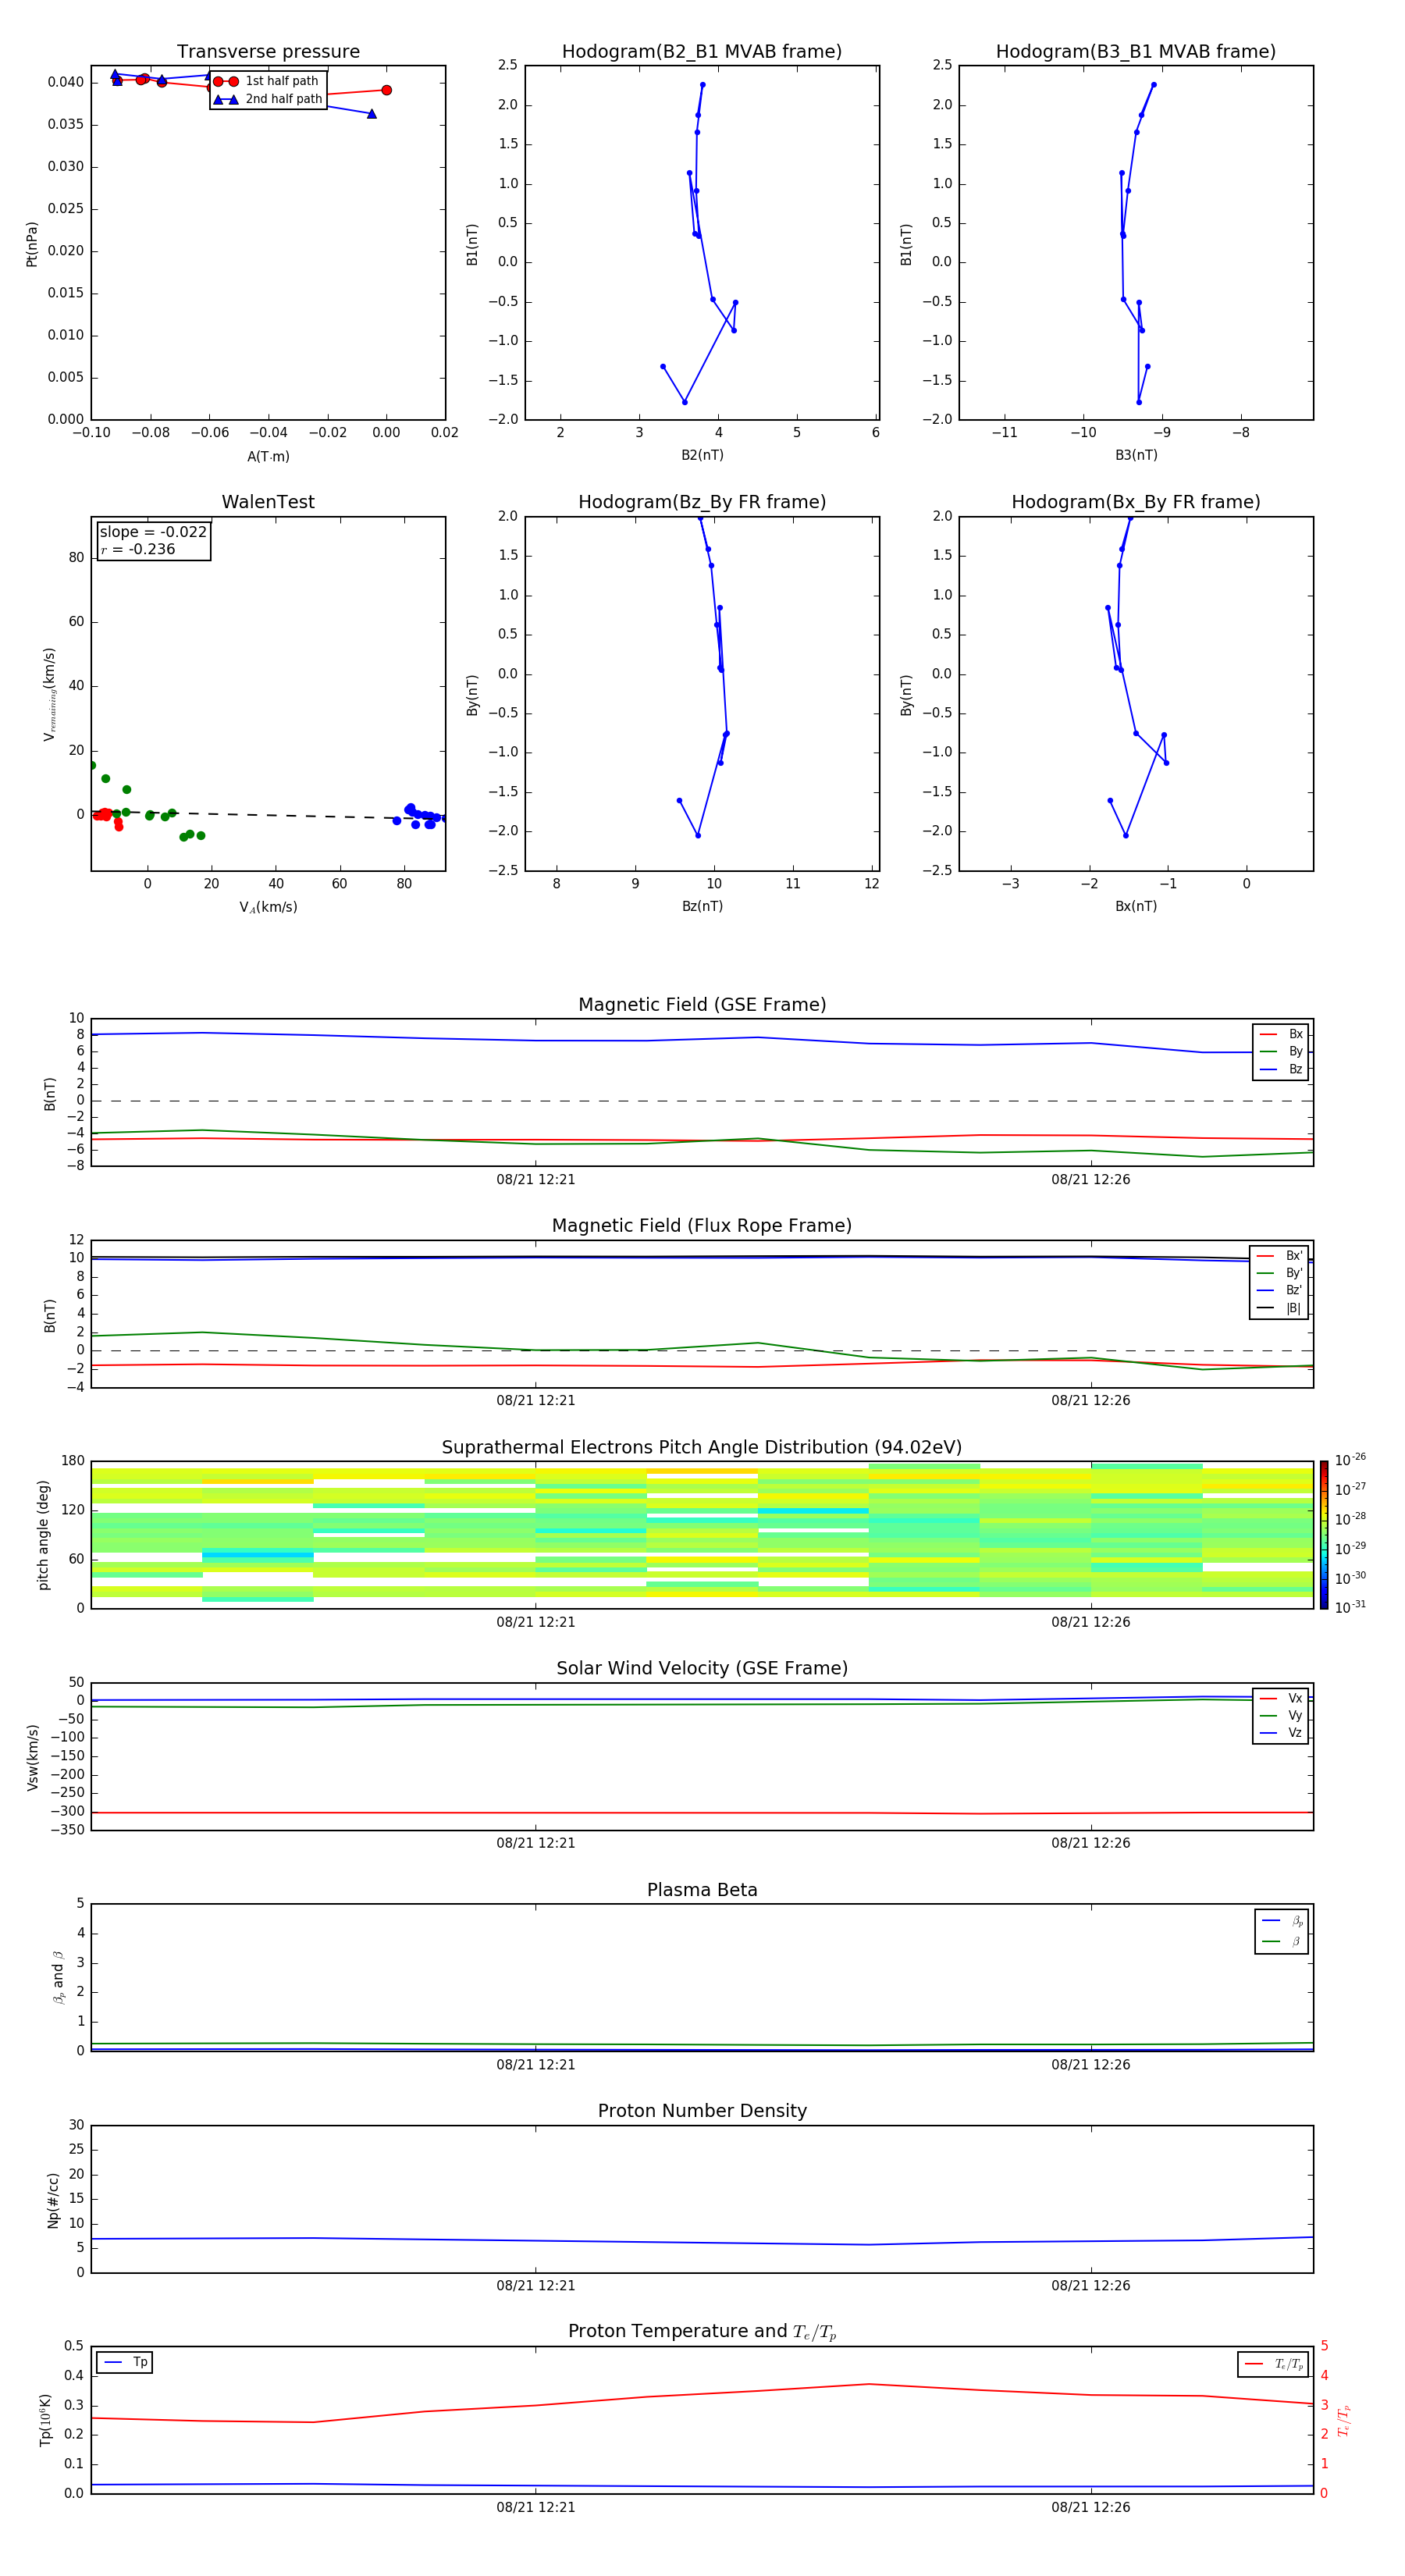This screenshot has height=2576, width=1405.
Task: Click the beta legend in Plasma Beta panel
Action: pos(1282,1931)
